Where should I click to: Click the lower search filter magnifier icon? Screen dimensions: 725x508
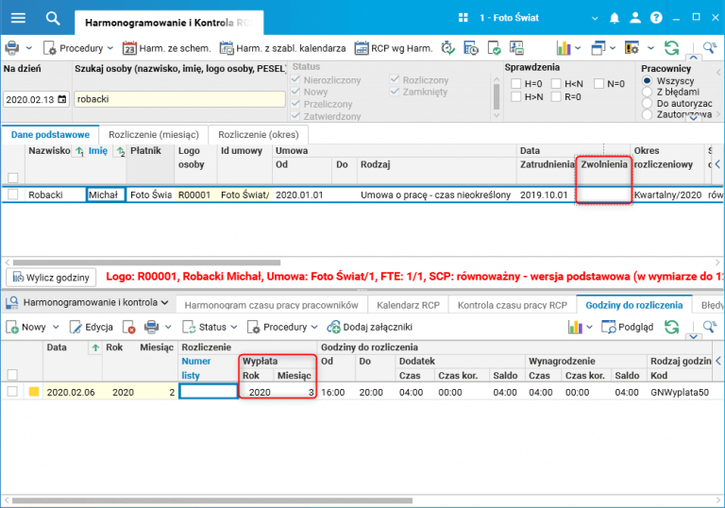(710, 327)
